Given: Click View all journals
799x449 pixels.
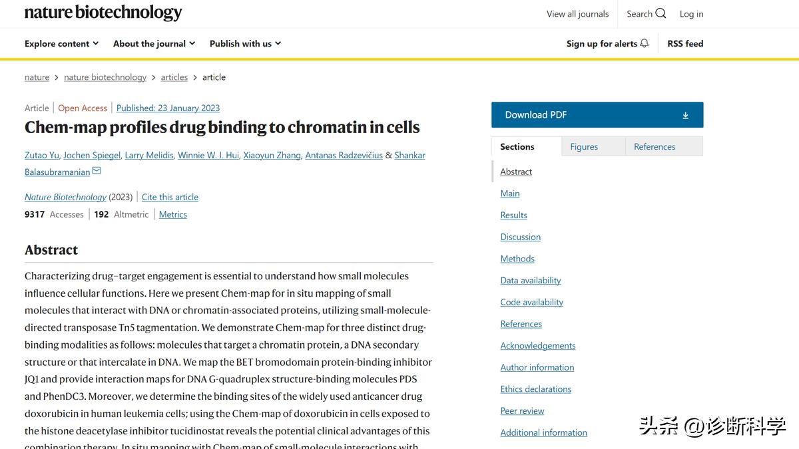Looking at the screenshot, I should pos(577,13).
